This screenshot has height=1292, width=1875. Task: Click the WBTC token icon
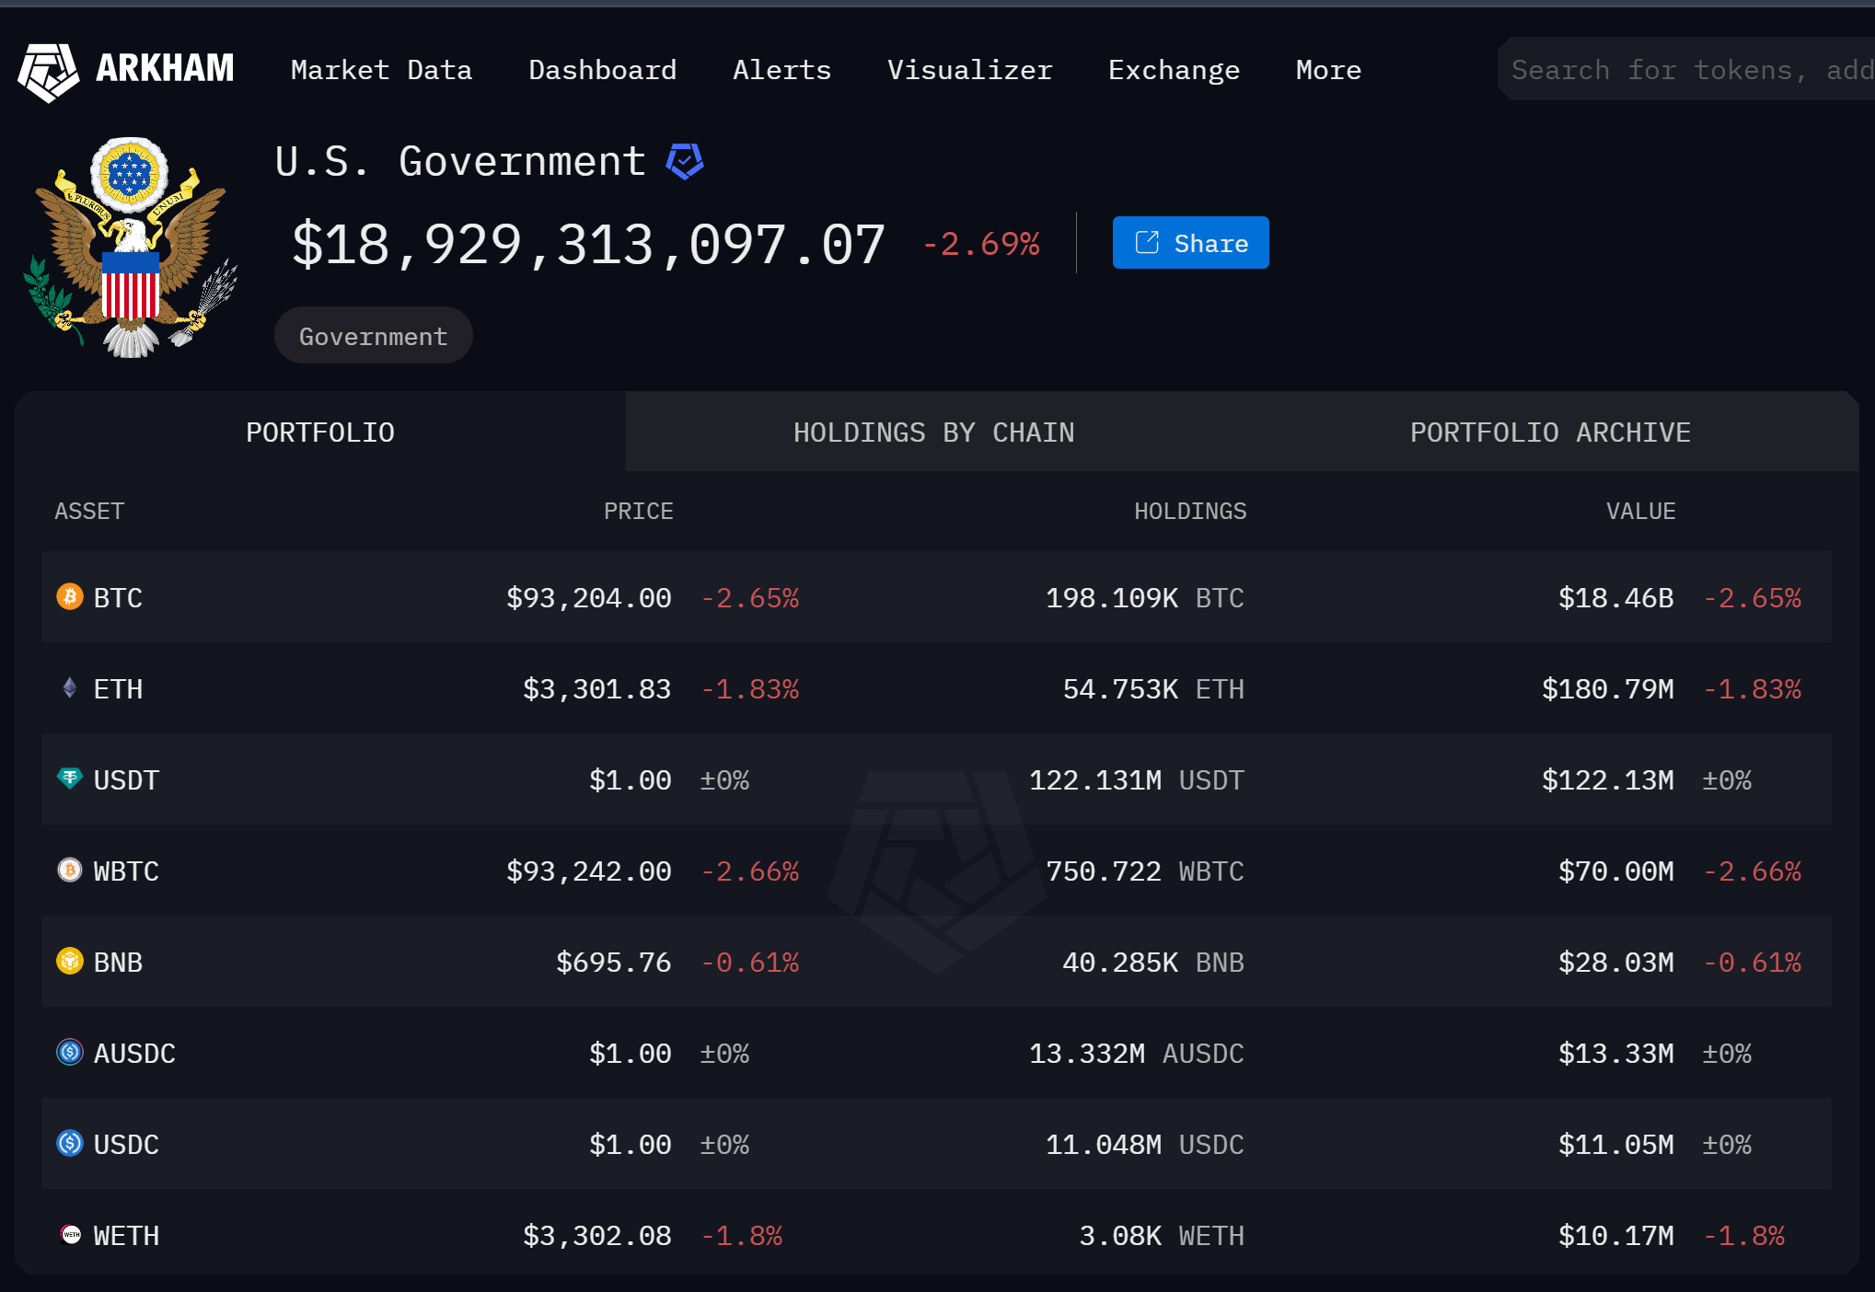point(70,870)
